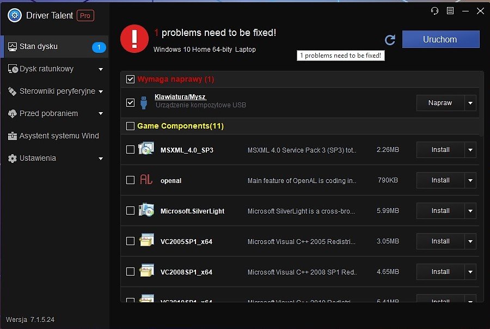
Task: Select the Stan dysku sidebar item
Action: click(54, 47)
